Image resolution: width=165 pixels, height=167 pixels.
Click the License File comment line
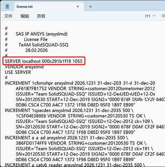click(x=36, y=40)
